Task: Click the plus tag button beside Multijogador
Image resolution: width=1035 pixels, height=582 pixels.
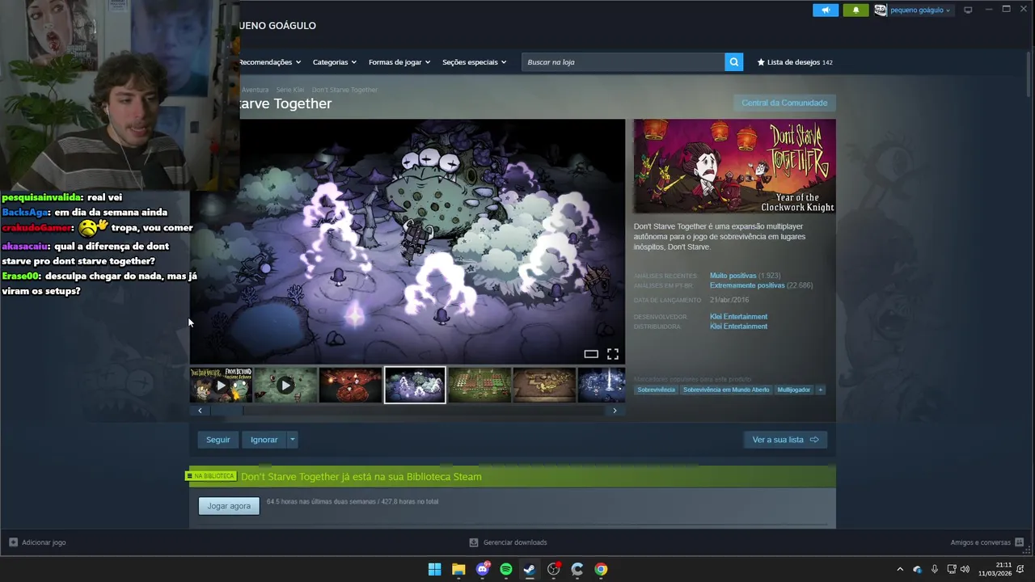Action: [x=820, y=390]
